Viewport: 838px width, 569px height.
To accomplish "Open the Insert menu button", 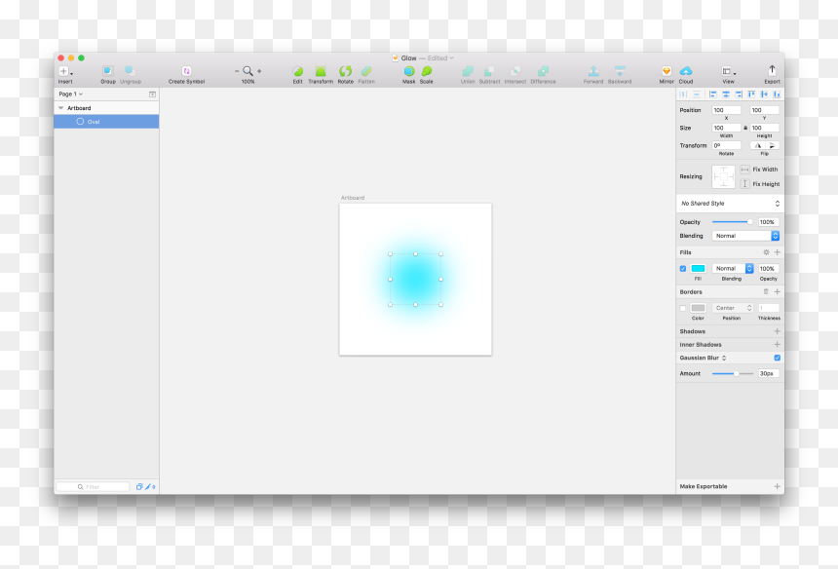I will [65, 71].
